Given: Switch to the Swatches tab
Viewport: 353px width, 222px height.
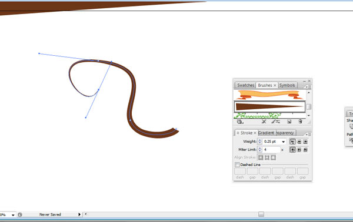Looking at the screenshot, I should tap(245, 85).
